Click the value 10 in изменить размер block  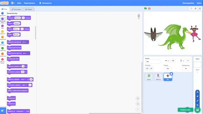pyautogui.click(x=23, y=66)
